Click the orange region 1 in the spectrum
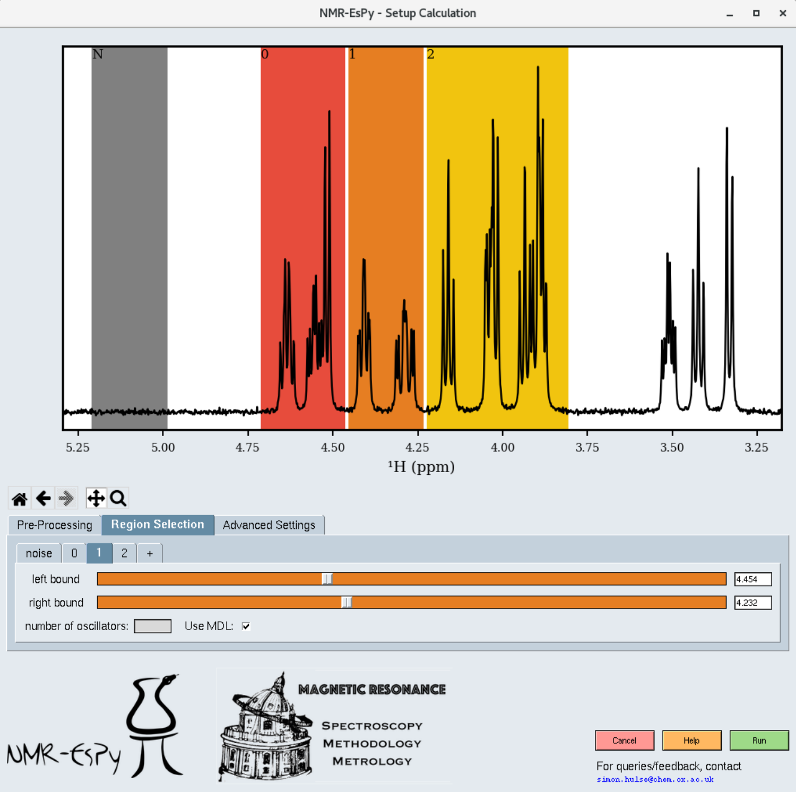This screenshot has height=792, width=796. 386,238
